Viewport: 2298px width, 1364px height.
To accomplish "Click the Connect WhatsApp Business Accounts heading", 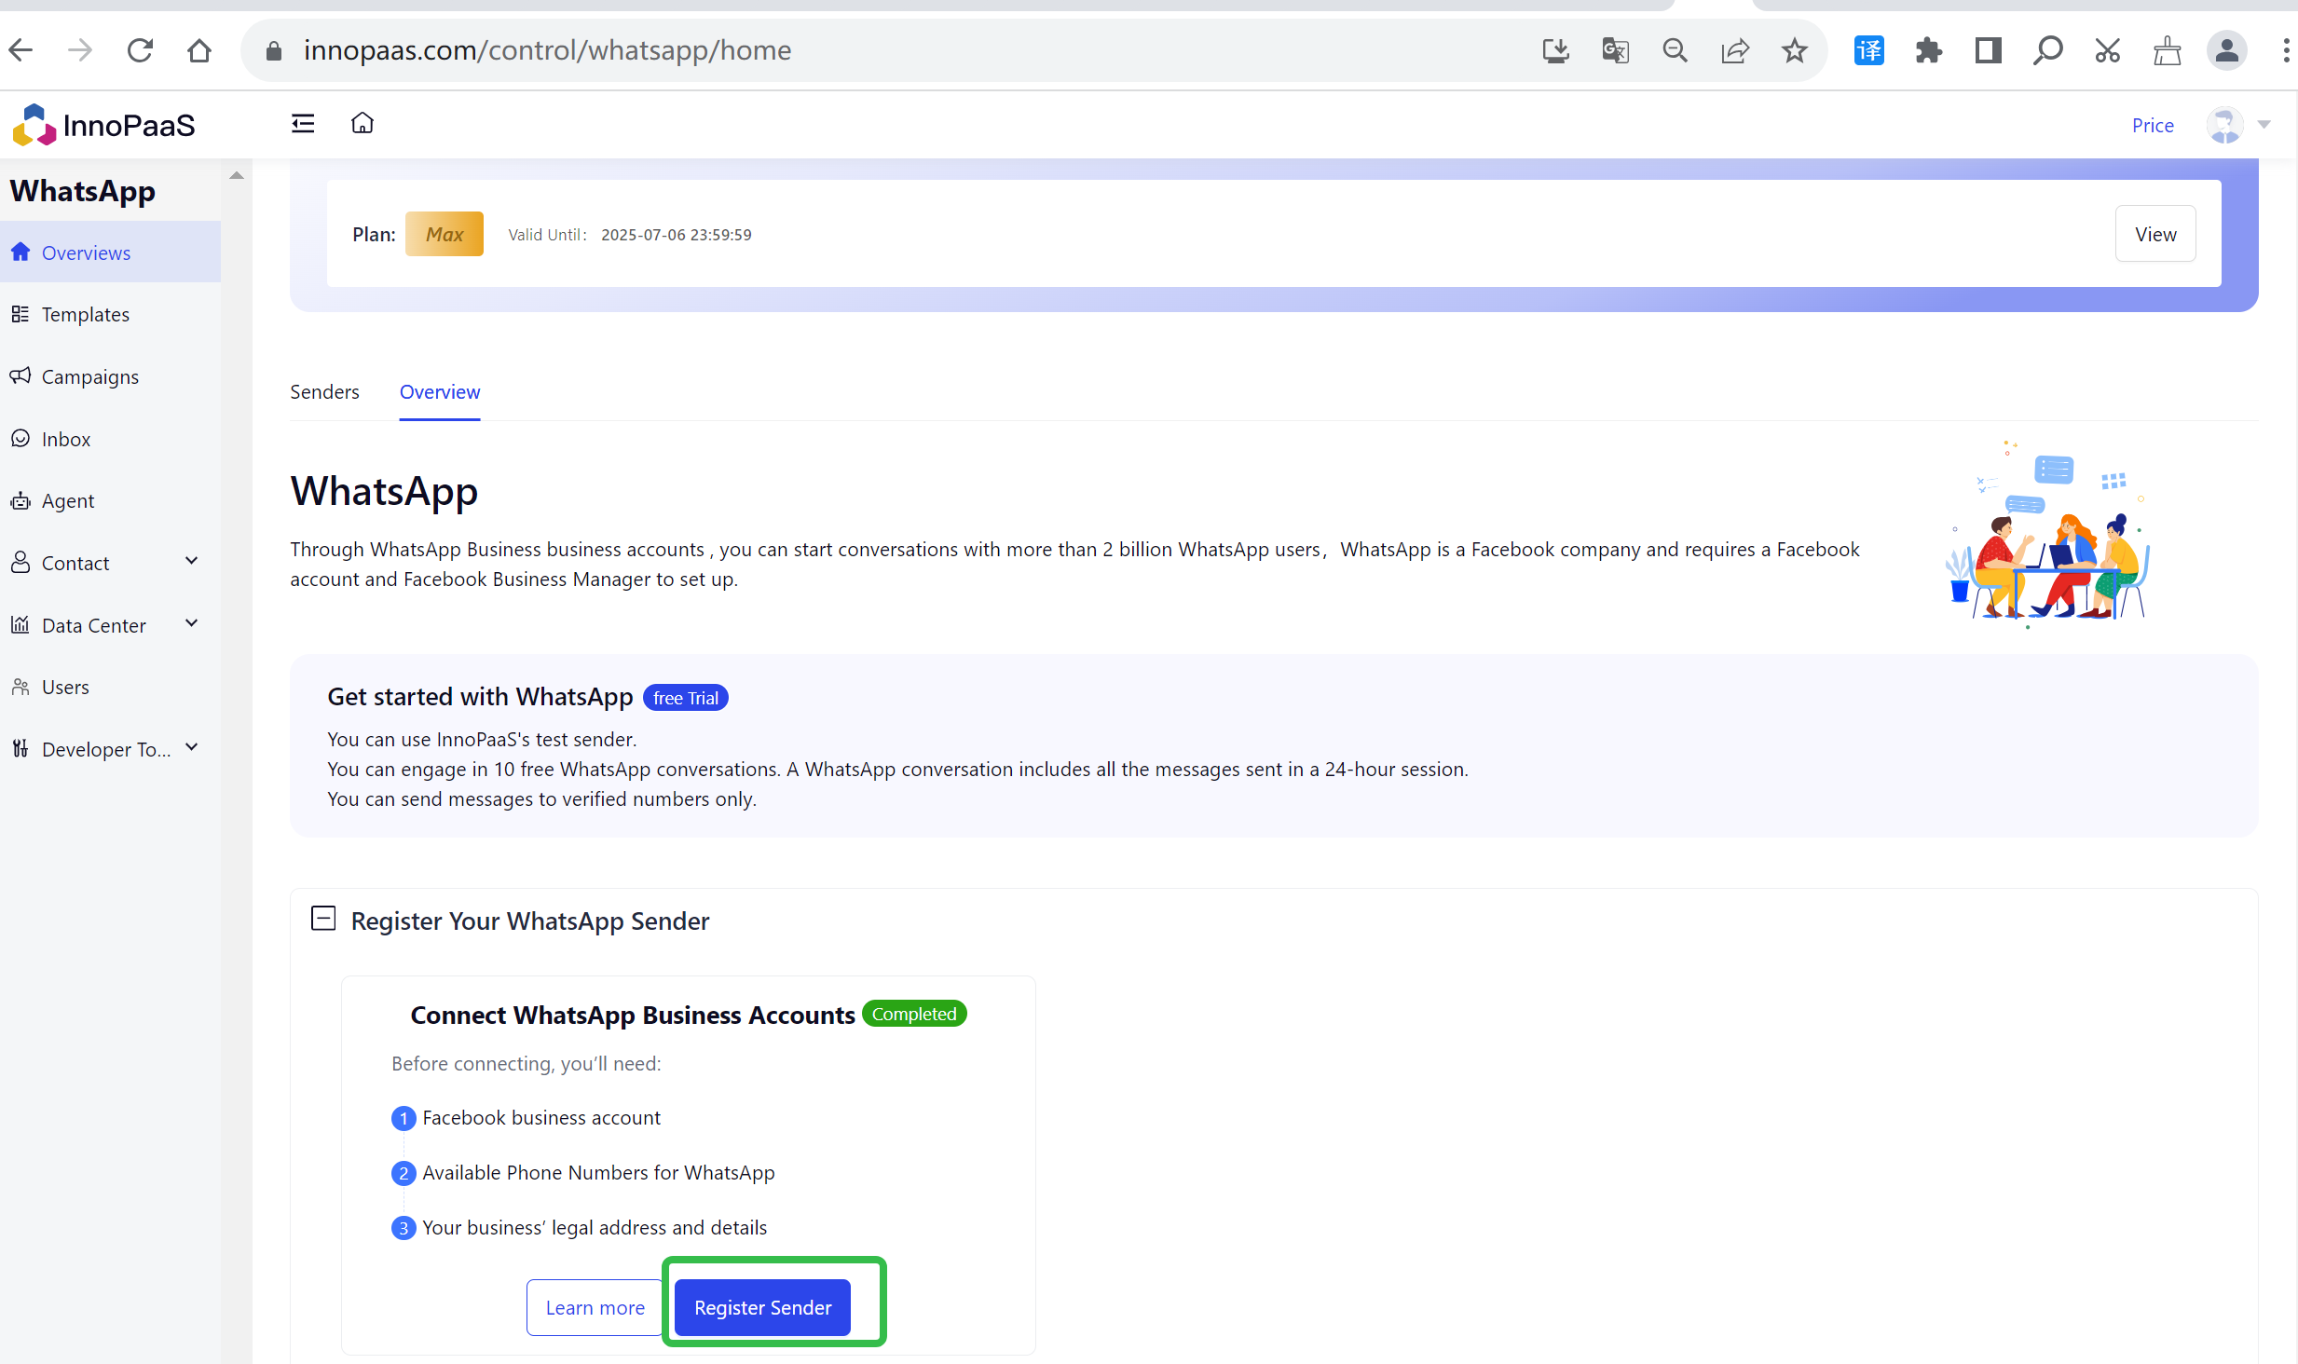I will click(633, 1015).
